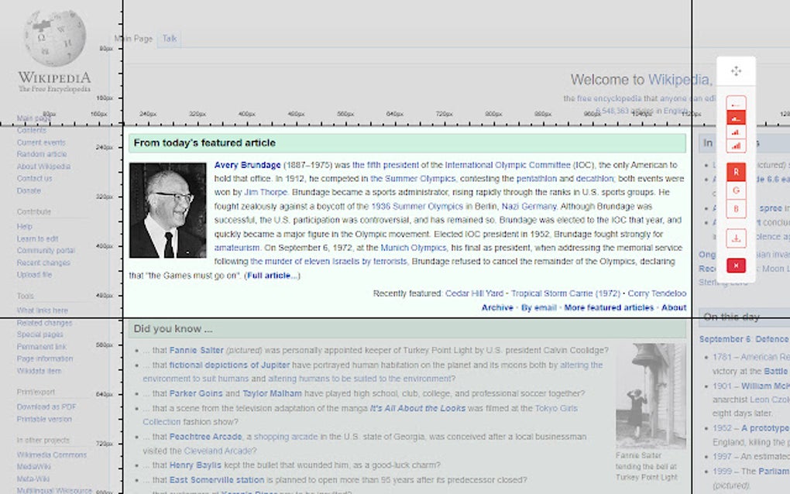The image size is (790, 494).
Task: Enable the G color channel button
Action: click(x=736, y=190)
